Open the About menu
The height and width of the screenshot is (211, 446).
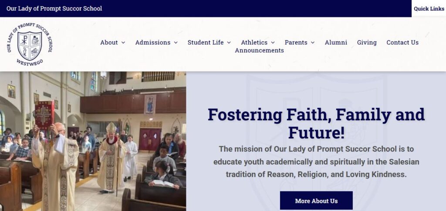coord(109,43)
